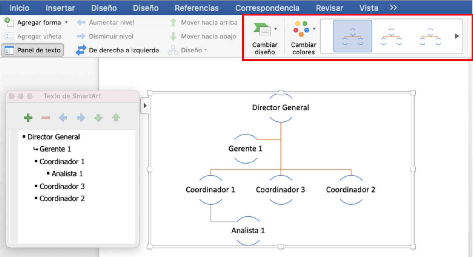
Task: Click Analista 1 shape in diagram
Action: (x=248, y=231)
